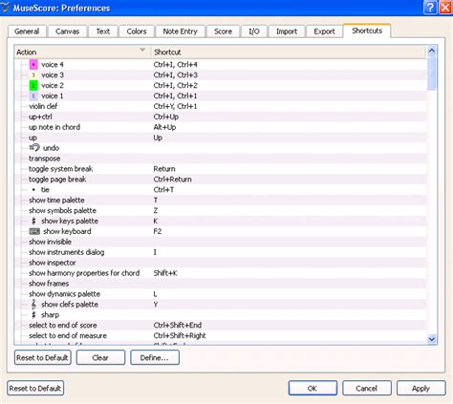The height and width of the screenshot is (404, 453).
Task: Select the toggle system break row
Action: click(220, 169)
